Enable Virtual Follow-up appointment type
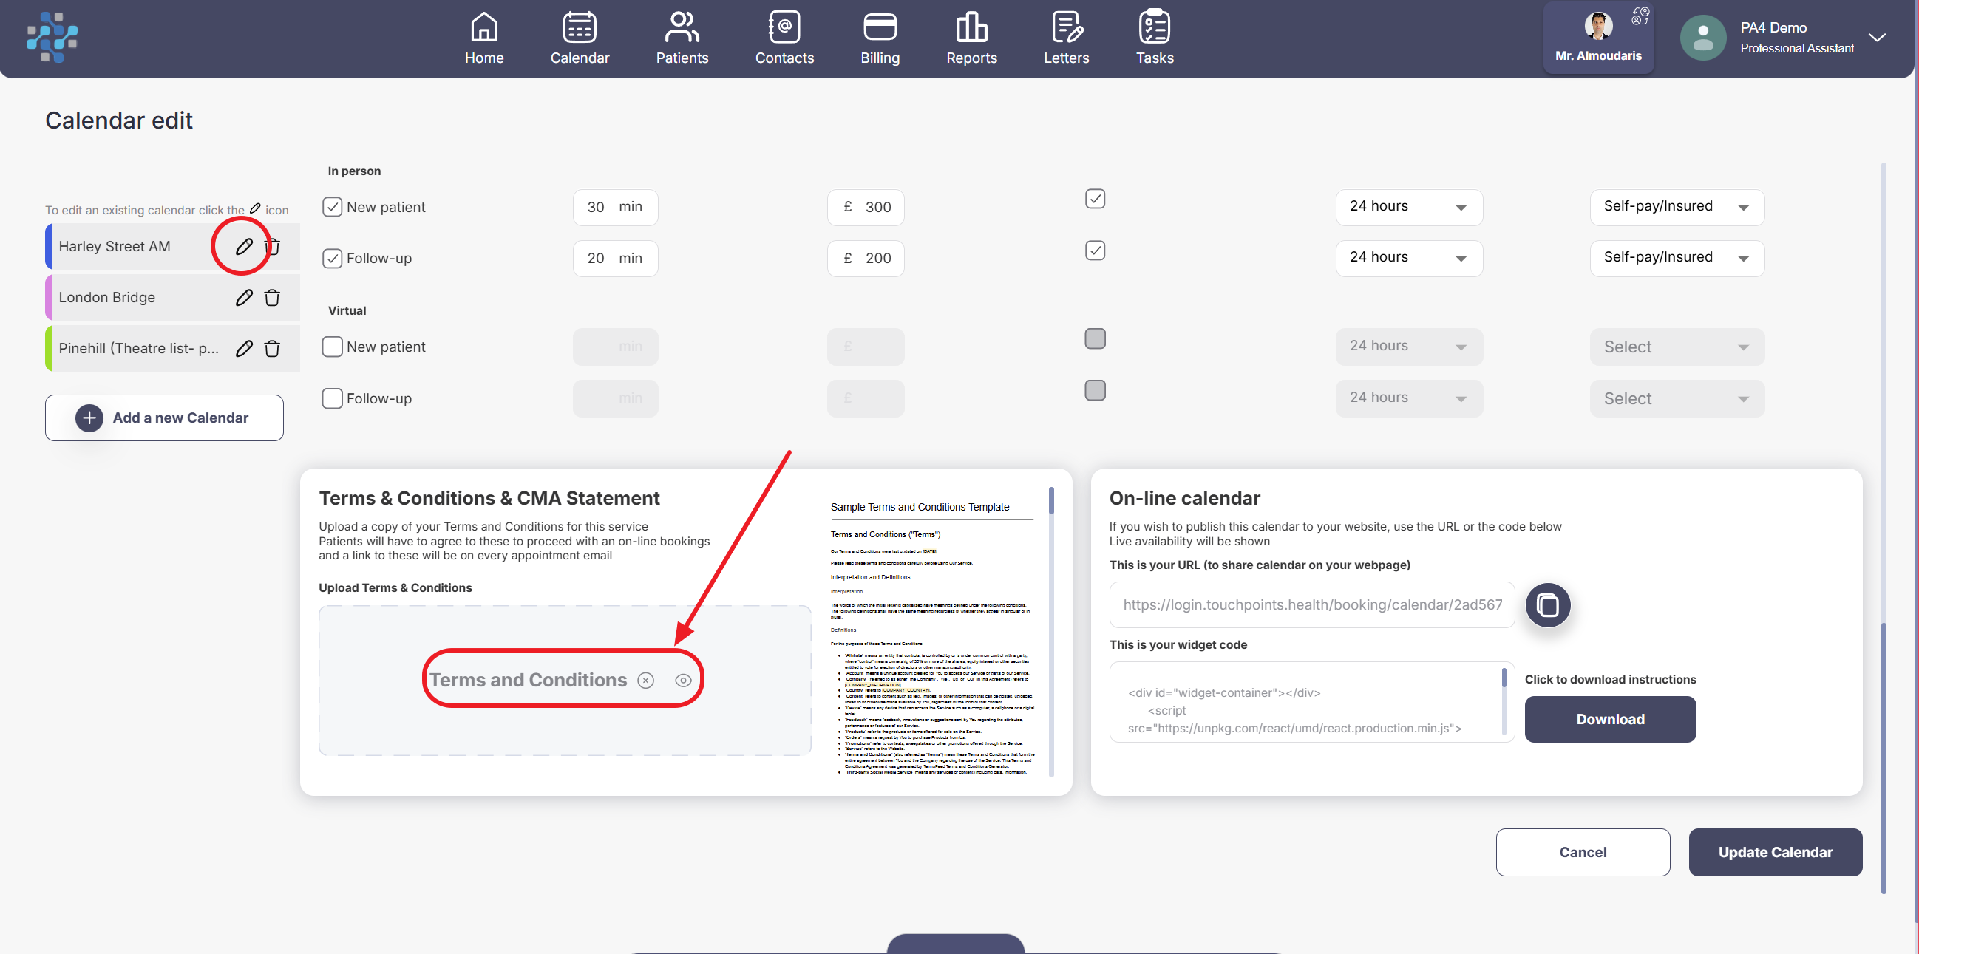Screen dimensions: 1970x954 [x=332, y=398]
